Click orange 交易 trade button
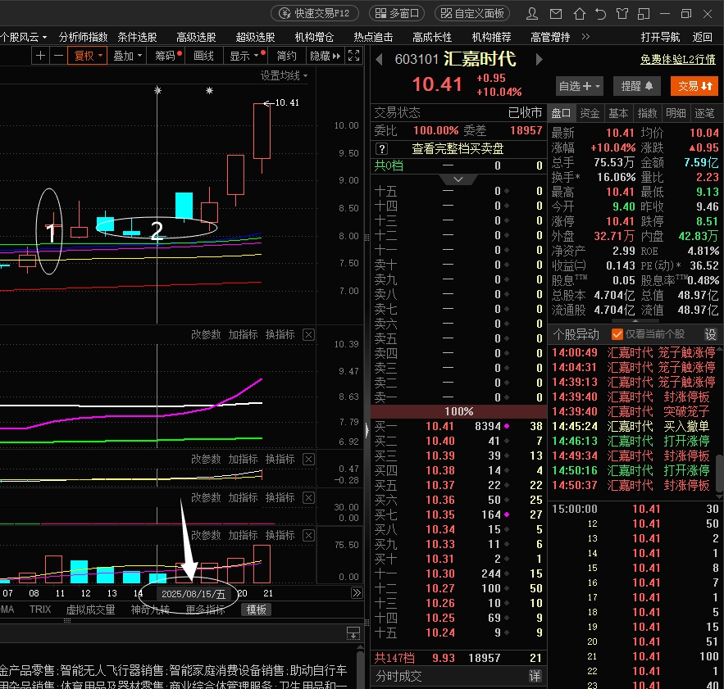This screenshot has width=724, height=689. pos(694,86)
